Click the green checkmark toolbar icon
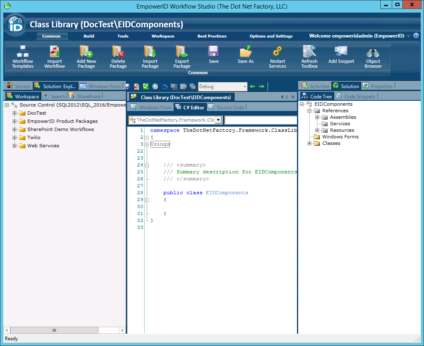The width and height of the screenshot is (424, 346). tap(146, 86)
